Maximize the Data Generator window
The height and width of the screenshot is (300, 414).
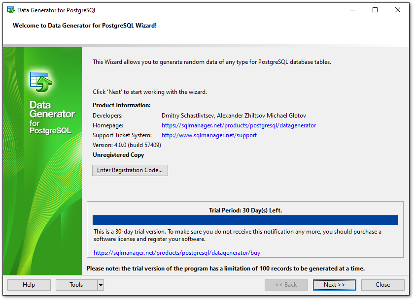pyautogui.click(x=375, y=10)
